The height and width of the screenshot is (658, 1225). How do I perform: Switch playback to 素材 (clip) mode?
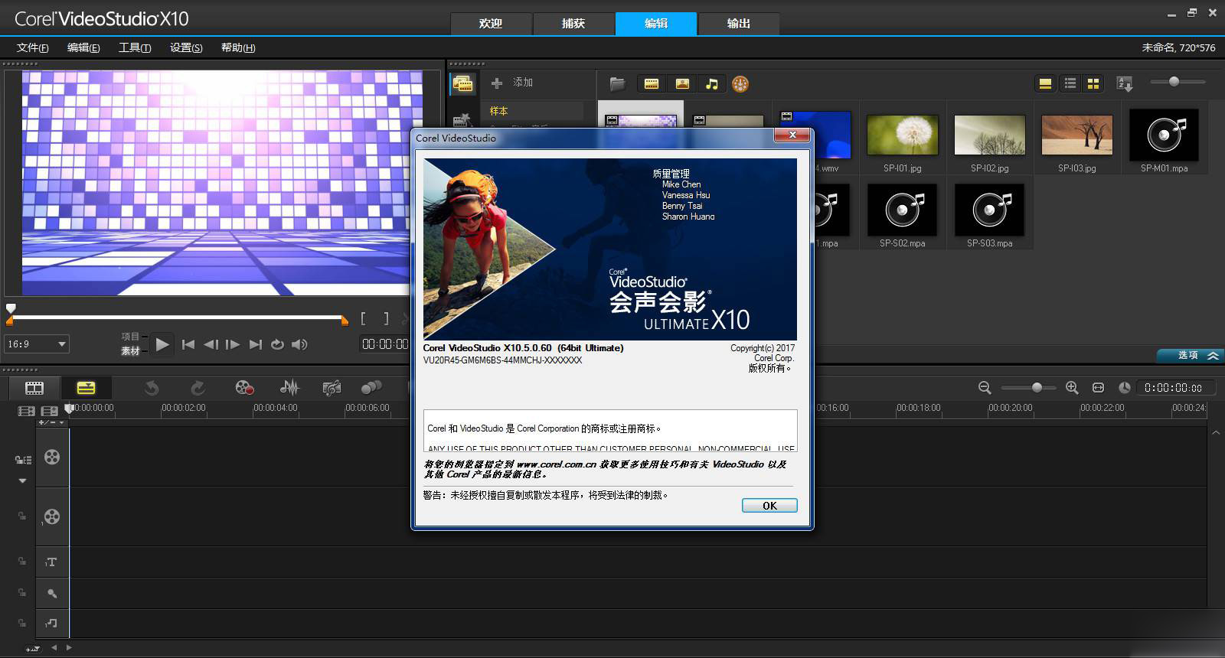(x=130, y=351)
